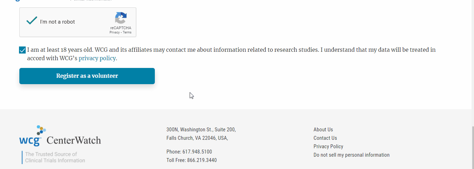Click the "I'm not a robot" label
Image resolution: width=474 pixels, height=169 pixels.
(57, 22)
